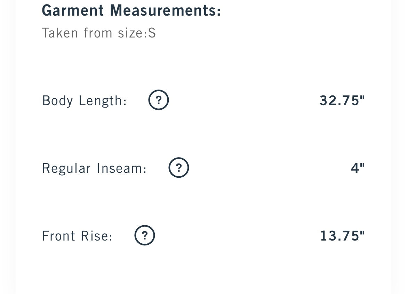Select the Front Rise label
Image resolution: width=407 pixels, height=294 pixels.
(x=77, y=236)
